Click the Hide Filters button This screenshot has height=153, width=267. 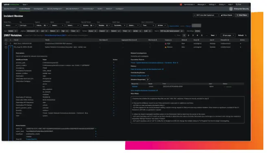pyautogui.click(x=242, y=15)
